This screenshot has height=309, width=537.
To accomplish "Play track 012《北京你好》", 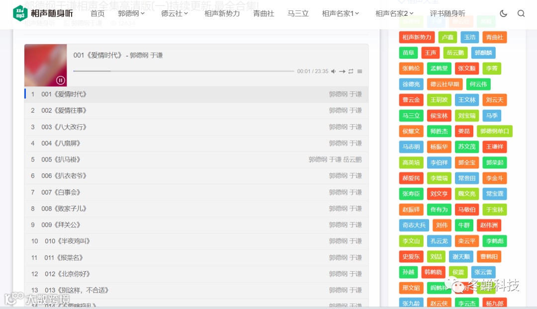I will click(196, 274).
